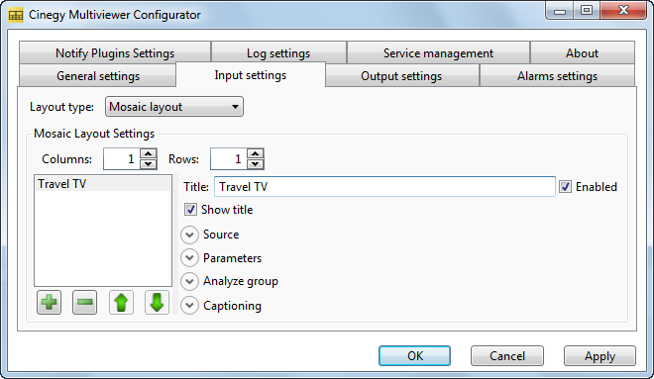Toggle the Show title checkbox
This screenshot has height=379, width=654.
pos(190,209)
